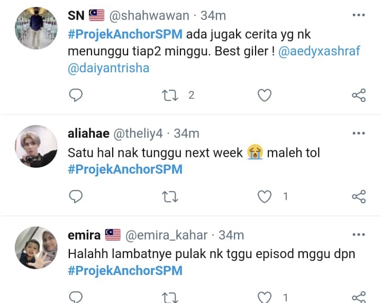
Task: Like aliahae's tweet
Action: point(265,196)
